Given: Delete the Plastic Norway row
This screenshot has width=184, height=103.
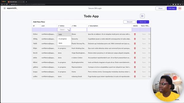Looking at the screenshot, I should [x=135, y=43].
